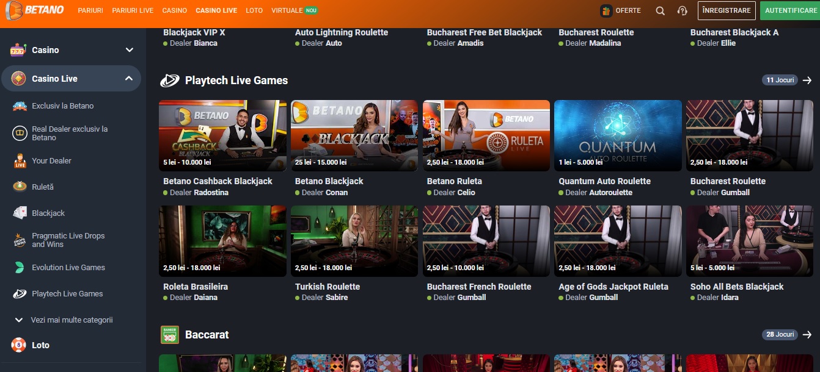Open the VIRTUALE menu item marked NOU
Image resolution: width=820 pixels, height=372 pixels.
pyautogui.click(x=295, y=11)
